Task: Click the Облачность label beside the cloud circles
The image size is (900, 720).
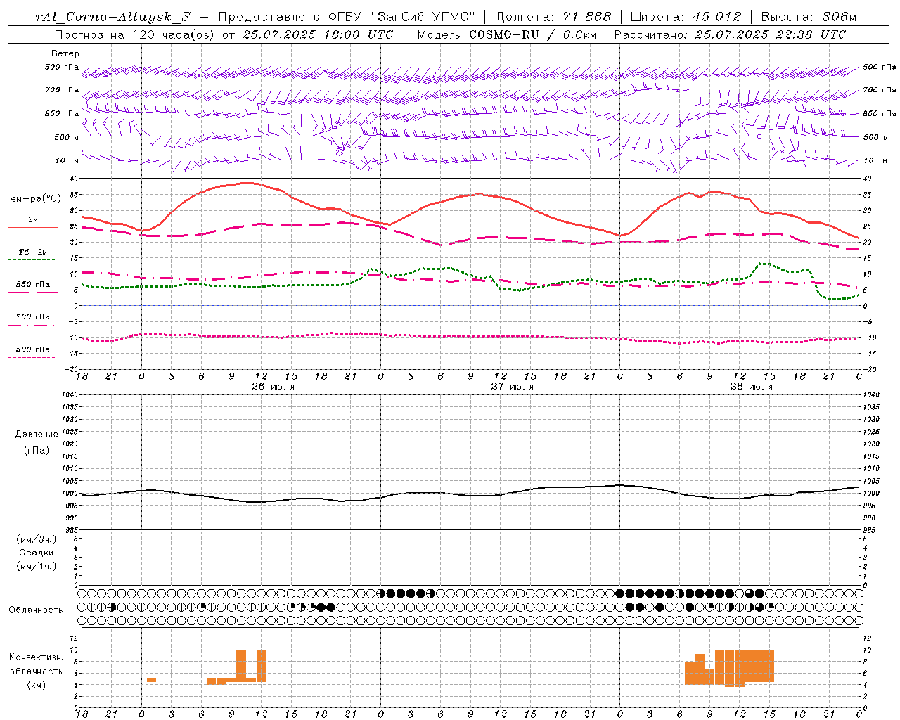Action: tap(36, 610)
